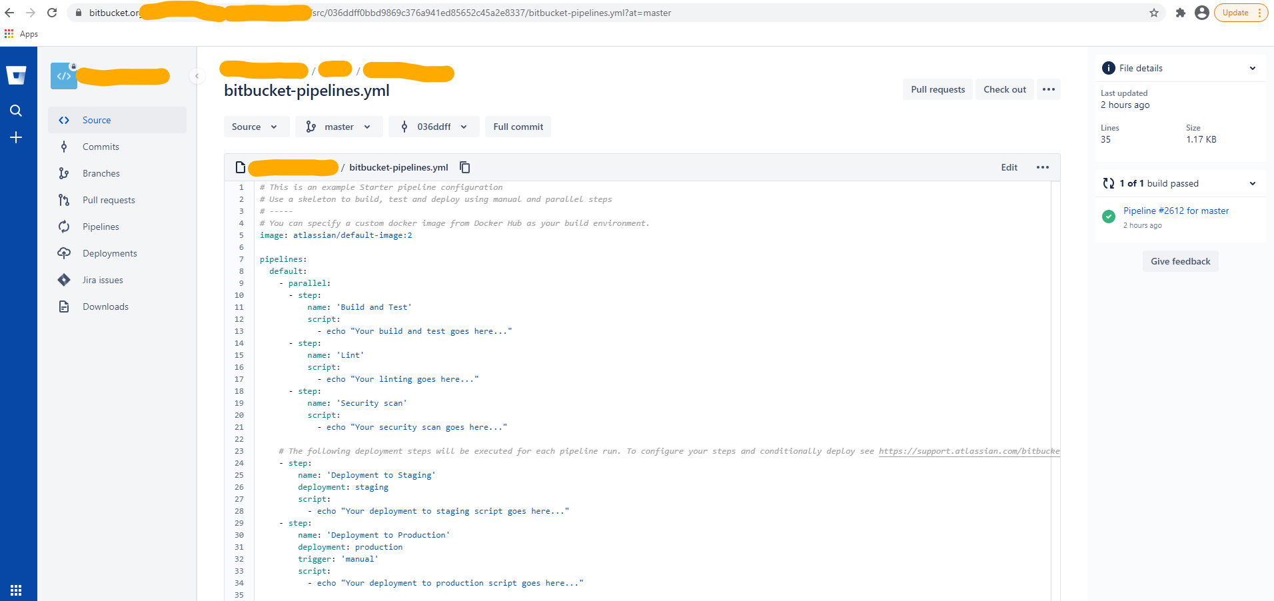This screenshot has height=601, width=1274.
Task: Open the file actions three-dot menu
Action: coord(1043,167)
